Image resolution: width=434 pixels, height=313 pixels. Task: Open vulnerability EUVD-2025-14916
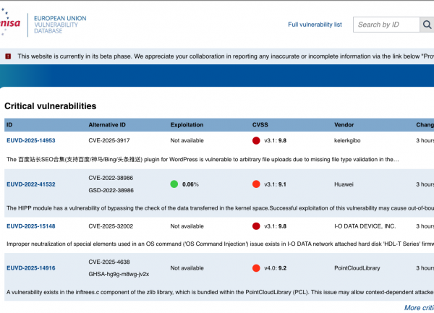tap(31, 268)
